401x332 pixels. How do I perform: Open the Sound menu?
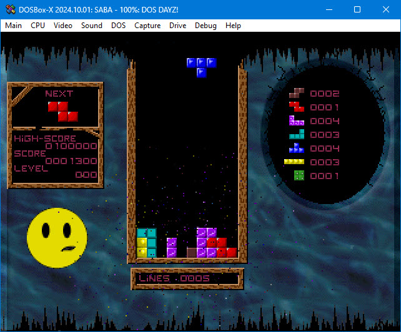[92, 26]
